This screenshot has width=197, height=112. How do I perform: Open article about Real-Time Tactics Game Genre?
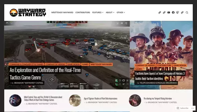tap(45, 74)
